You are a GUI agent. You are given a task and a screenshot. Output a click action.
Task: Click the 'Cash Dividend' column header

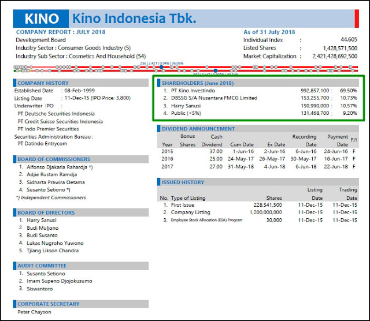tap(212, 140)
